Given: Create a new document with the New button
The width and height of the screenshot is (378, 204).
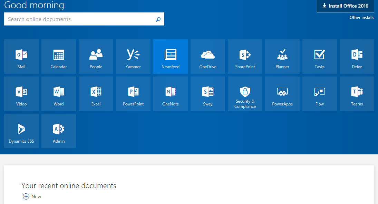Looking at the screenshot, I should [32, 196].
